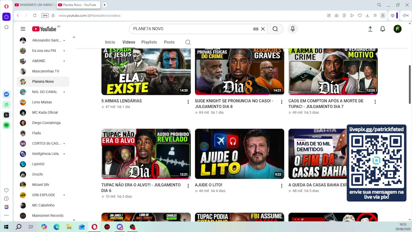Open options menu for 5 ARMAS LENDÁRIAS
The width and height of the screenshot is (412, 232).
[188, 102]
